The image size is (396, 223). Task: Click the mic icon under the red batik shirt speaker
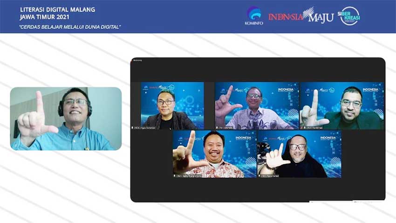pos(175,175)
